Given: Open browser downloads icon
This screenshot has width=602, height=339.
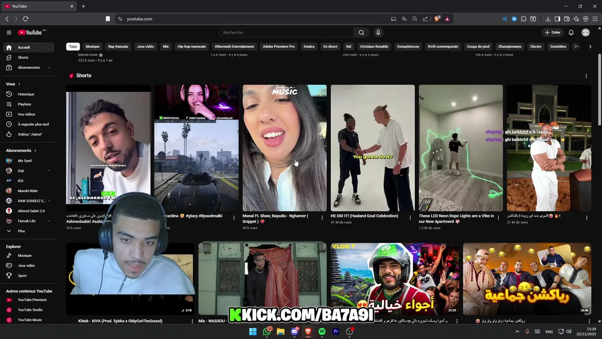Looking at the screenshot, I should (x=548, y=19).
